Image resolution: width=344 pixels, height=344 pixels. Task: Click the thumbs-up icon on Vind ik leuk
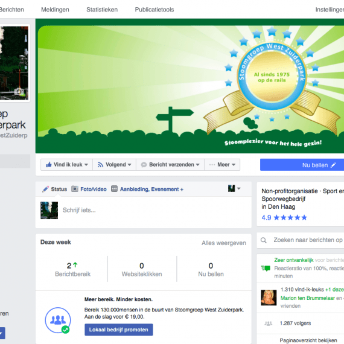[49, 165]
